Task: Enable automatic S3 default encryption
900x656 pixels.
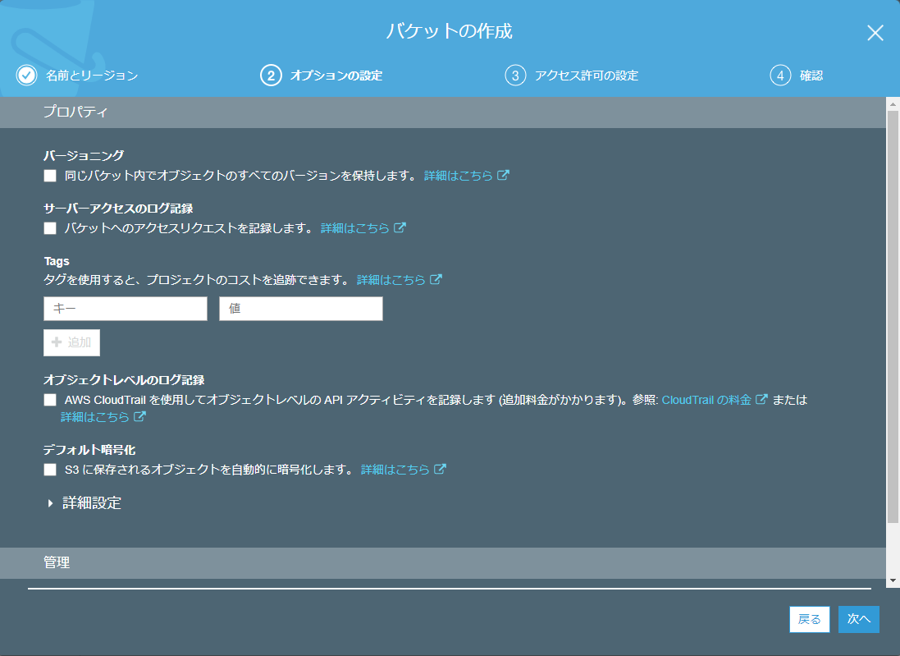Action: (x=48, y=469)
